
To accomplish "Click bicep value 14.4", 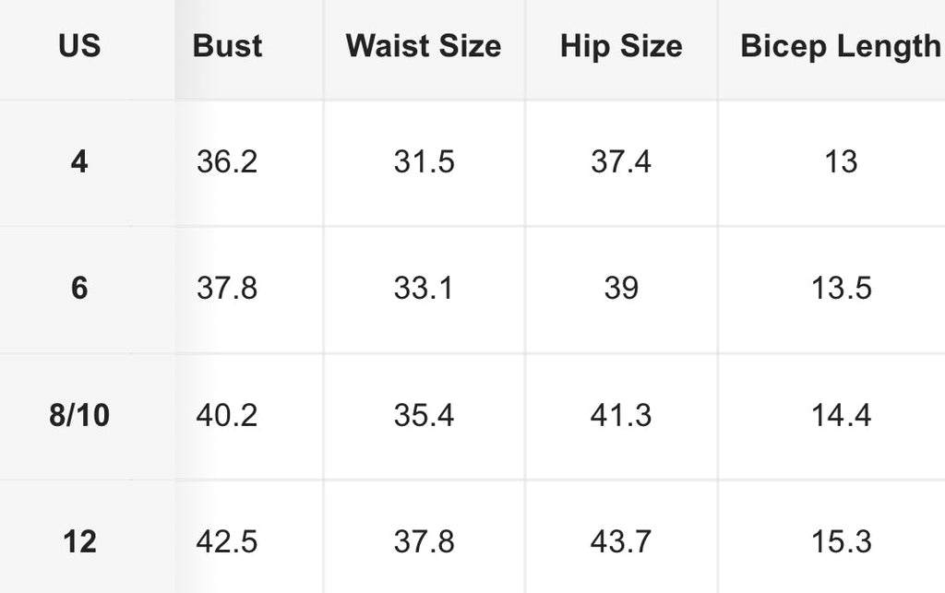I will (x=842, y=415).
